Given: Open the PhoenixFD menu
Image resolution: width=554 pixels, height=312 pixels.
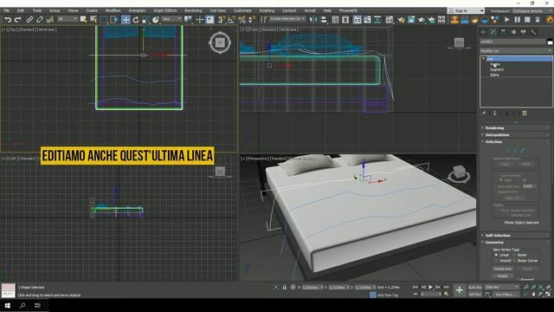Looking at the screenshot, I should [348, 10].
